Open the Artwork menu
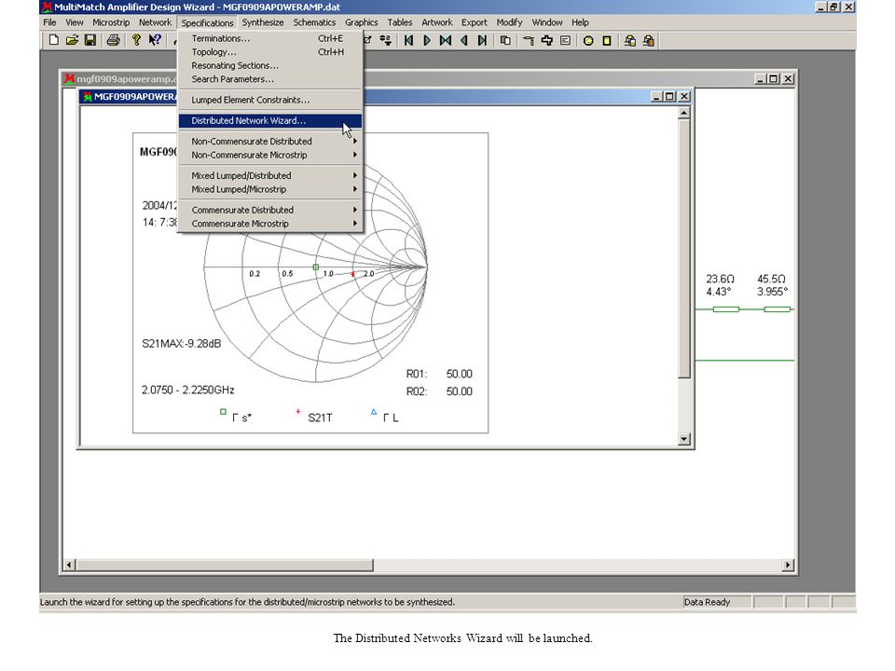895x671 pixels. [x=436, y=22]
